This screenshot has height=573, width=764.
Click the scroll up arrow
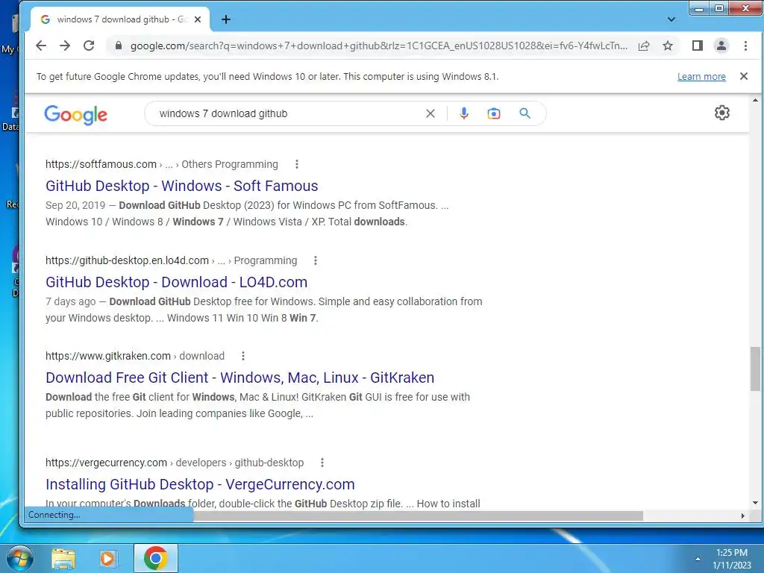point(755,101)
